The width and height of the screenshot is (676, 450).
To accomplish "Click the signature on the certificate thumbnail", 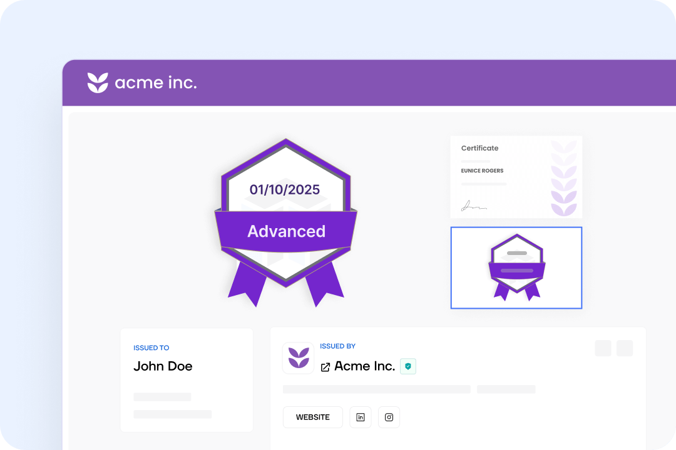I will 474,206.
